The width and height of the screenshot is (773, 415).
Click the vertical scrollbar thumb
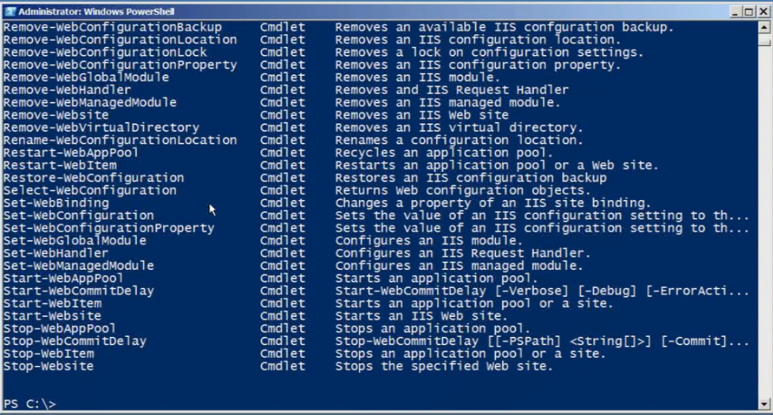point(764,42)
